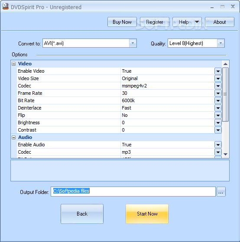Viewport: 240px width, 242px height.
Task: Click the options list scrollbar thumb
Action: (x=225, y=94)
